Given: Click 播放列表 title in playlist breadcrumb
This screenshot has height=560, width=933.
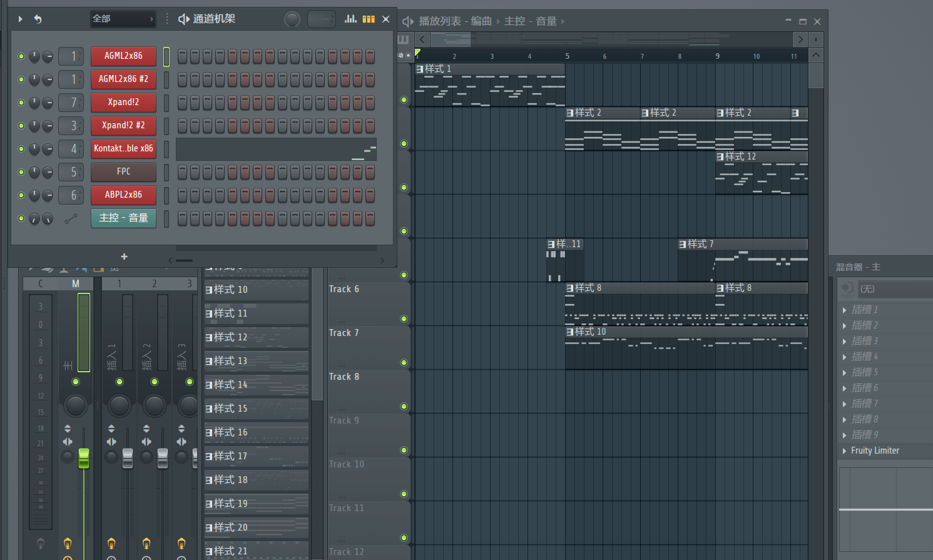Looking at the screenshot, I should point(440,21).
